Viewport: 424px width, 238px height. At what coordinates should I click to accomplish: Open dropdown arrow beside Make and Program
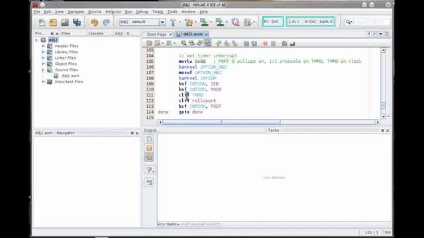211,22
